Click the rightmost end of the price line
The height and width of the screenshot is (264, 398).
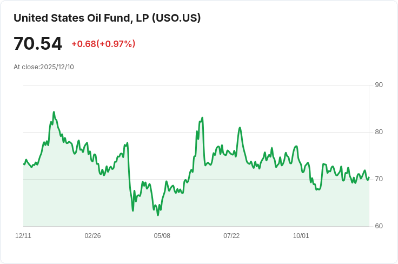pos(369,177)
